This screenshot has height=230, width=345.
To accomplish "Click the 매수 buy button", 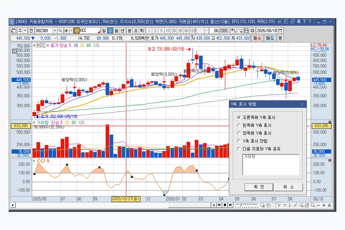I will tap(257, 38).
